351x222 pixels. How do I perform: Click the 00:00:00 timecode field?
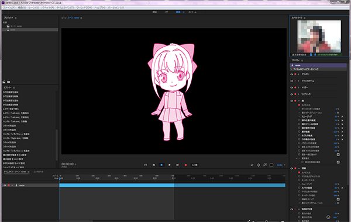(68, 164)
